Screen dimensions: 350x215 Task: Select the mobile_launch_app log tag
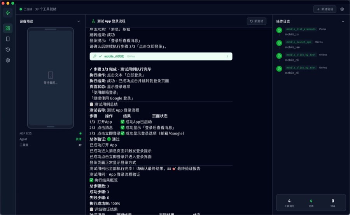tap(298, 42)
